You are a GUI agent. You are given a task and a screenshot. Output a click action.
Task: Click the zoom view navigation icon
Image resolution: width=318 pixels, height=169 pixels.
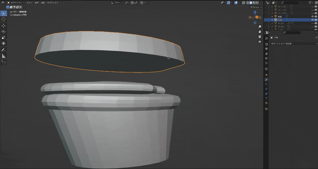[x=260, y=27]
